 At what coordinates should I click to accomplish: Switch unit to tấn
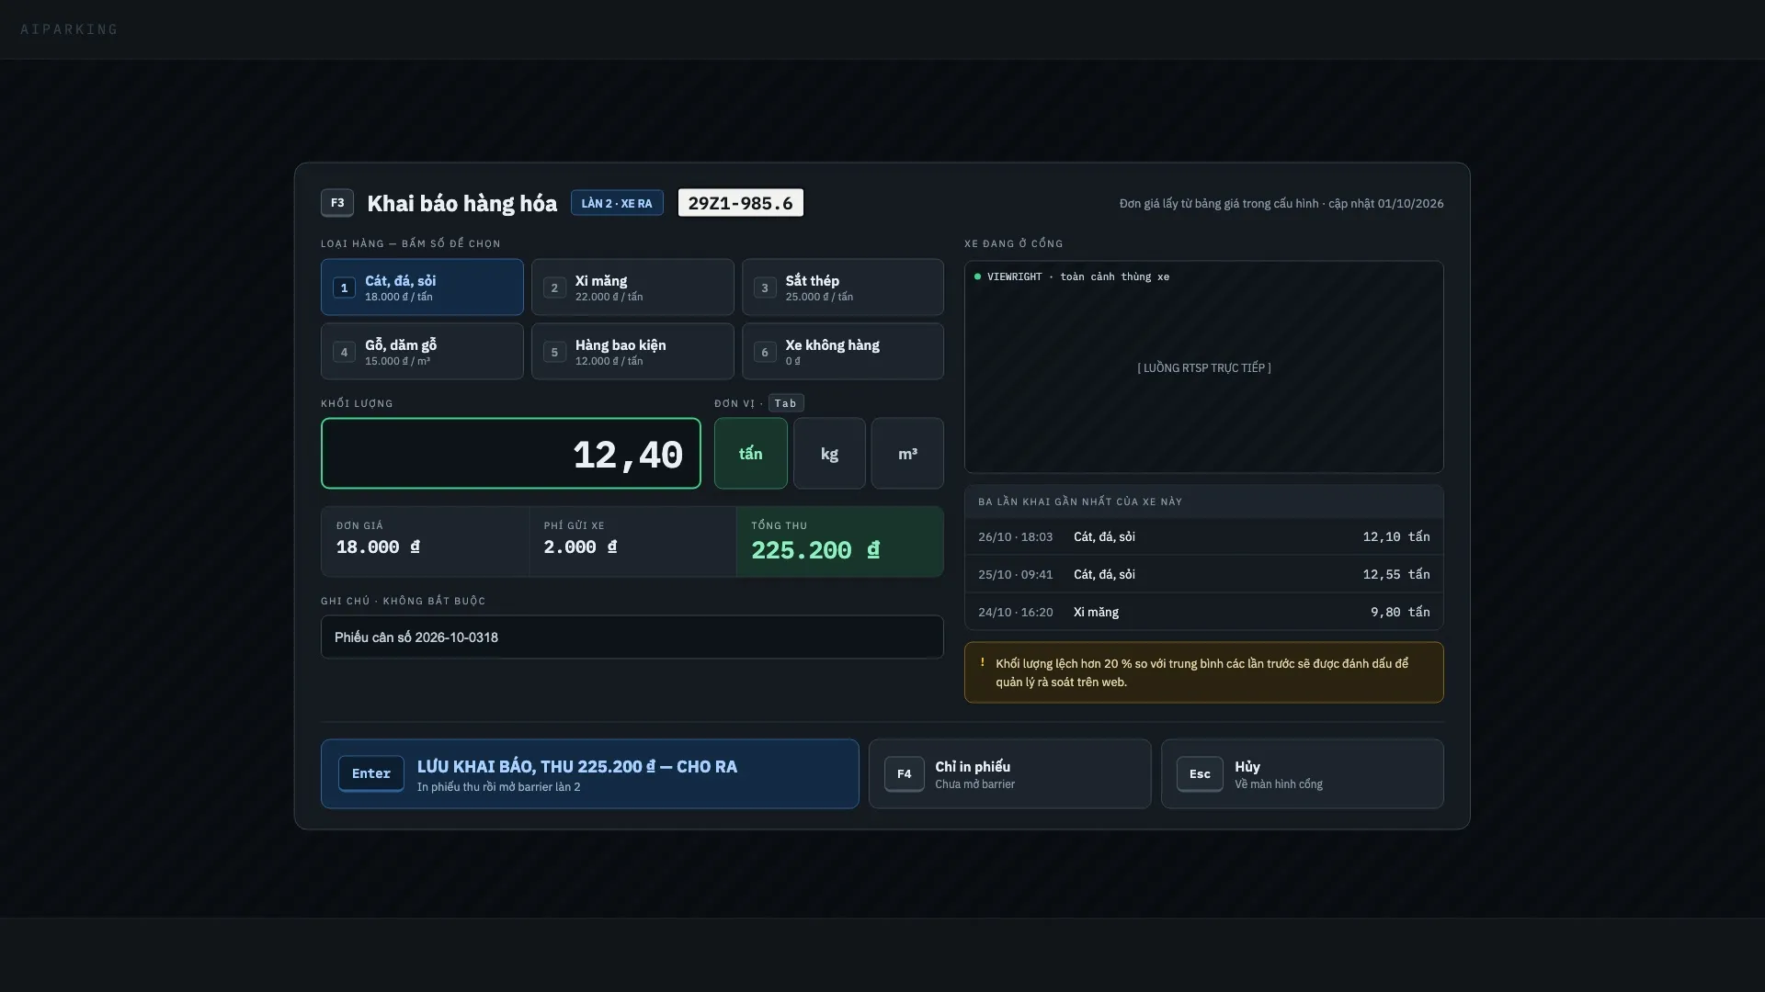coord(751,454)
